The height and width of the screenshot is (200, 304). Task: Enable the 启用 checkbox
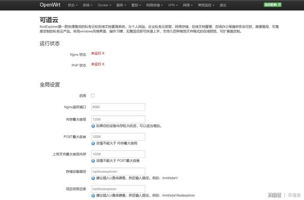pos(93,95)
